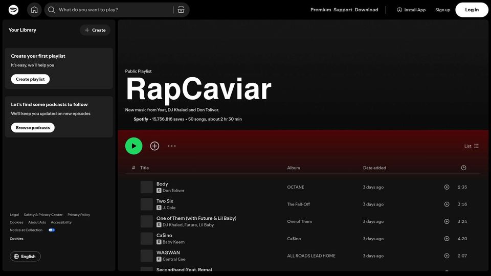Click the Spotify logo
The width and height of the screenshot is (491, 276).
(x=13, y=10)
